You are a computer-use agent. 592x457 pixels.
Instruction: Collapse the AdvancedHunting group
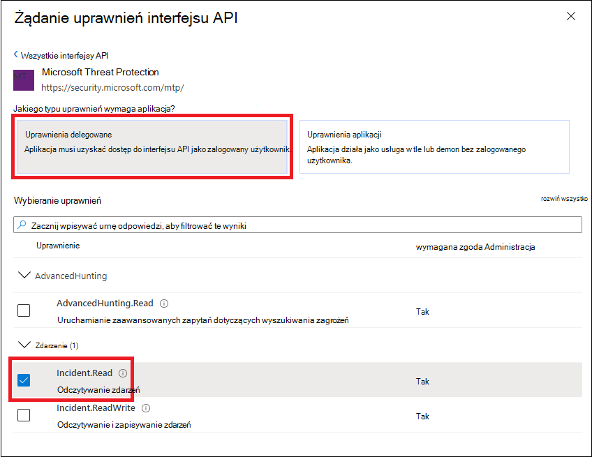click(x=24, y=276)
